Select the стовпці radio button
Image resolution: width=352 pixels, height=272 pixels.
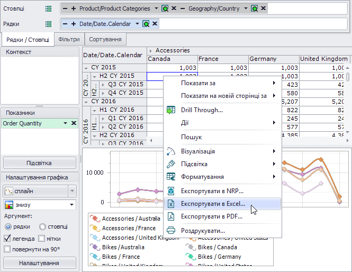42,227
